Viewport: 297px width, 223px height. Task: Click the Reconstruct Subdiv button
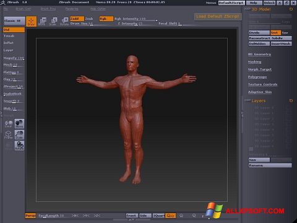point(270,38)
